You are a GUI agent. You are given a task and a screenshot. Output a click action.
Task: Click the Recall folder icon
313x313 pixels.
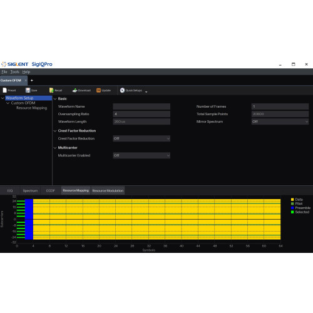click(x=51, y=90)
